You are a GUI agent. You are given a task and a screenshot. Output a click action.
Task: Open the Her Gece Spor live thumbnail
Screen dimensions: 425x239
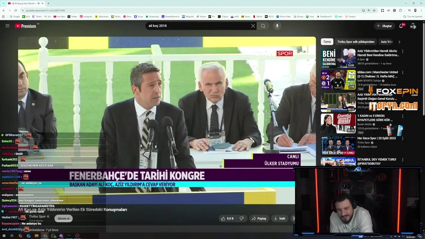[338, 145]
